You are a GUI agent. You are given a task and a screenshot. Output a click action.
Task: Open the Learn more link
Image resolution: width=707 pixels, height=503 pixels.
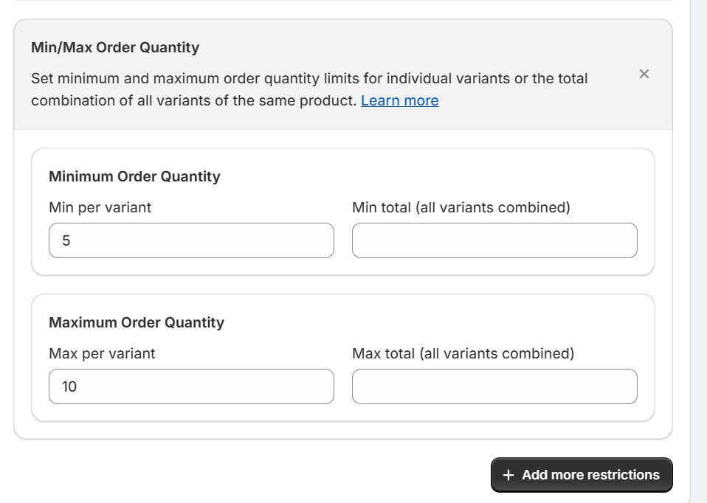[399, 101]
